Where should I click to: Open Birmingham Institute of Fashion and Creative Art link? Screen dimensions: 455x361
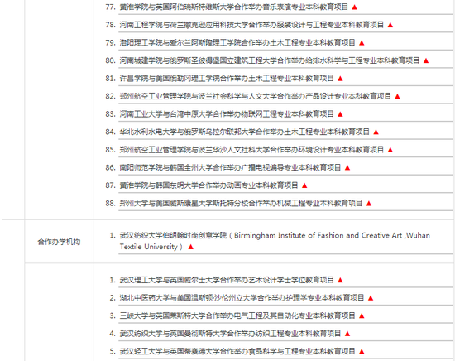(x=275, y=241)
